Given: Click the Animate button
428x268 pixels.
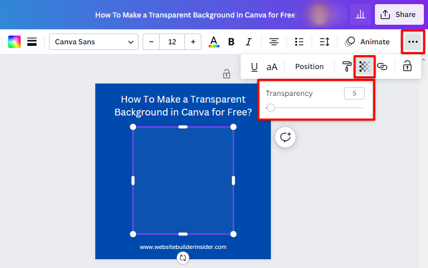Looking at the screenshot, I should (368, 42).
